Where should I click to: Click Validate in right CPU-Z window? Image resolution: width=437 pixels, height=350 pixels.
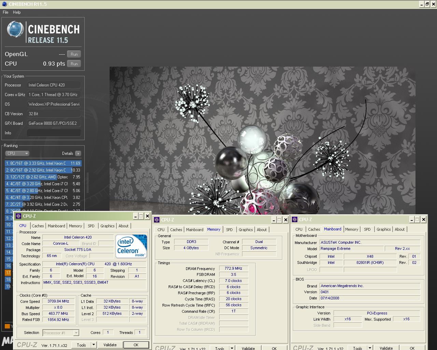click(x=386, y=348)
